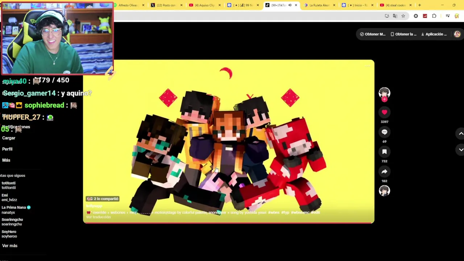Close the La Ruleta Aleatoria tab
Viewport: 464px width, 261px height.
click(334, 5)
